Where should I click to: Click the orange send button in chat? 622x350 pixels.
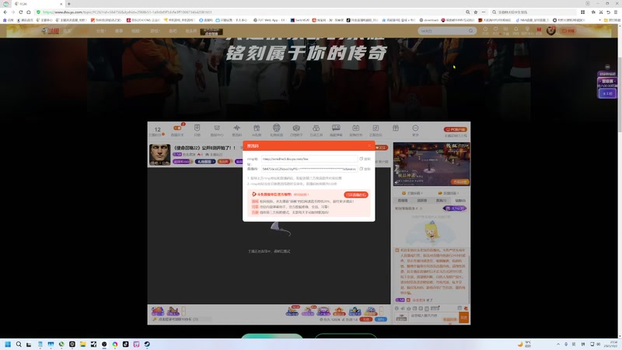[x=463, y=317]
